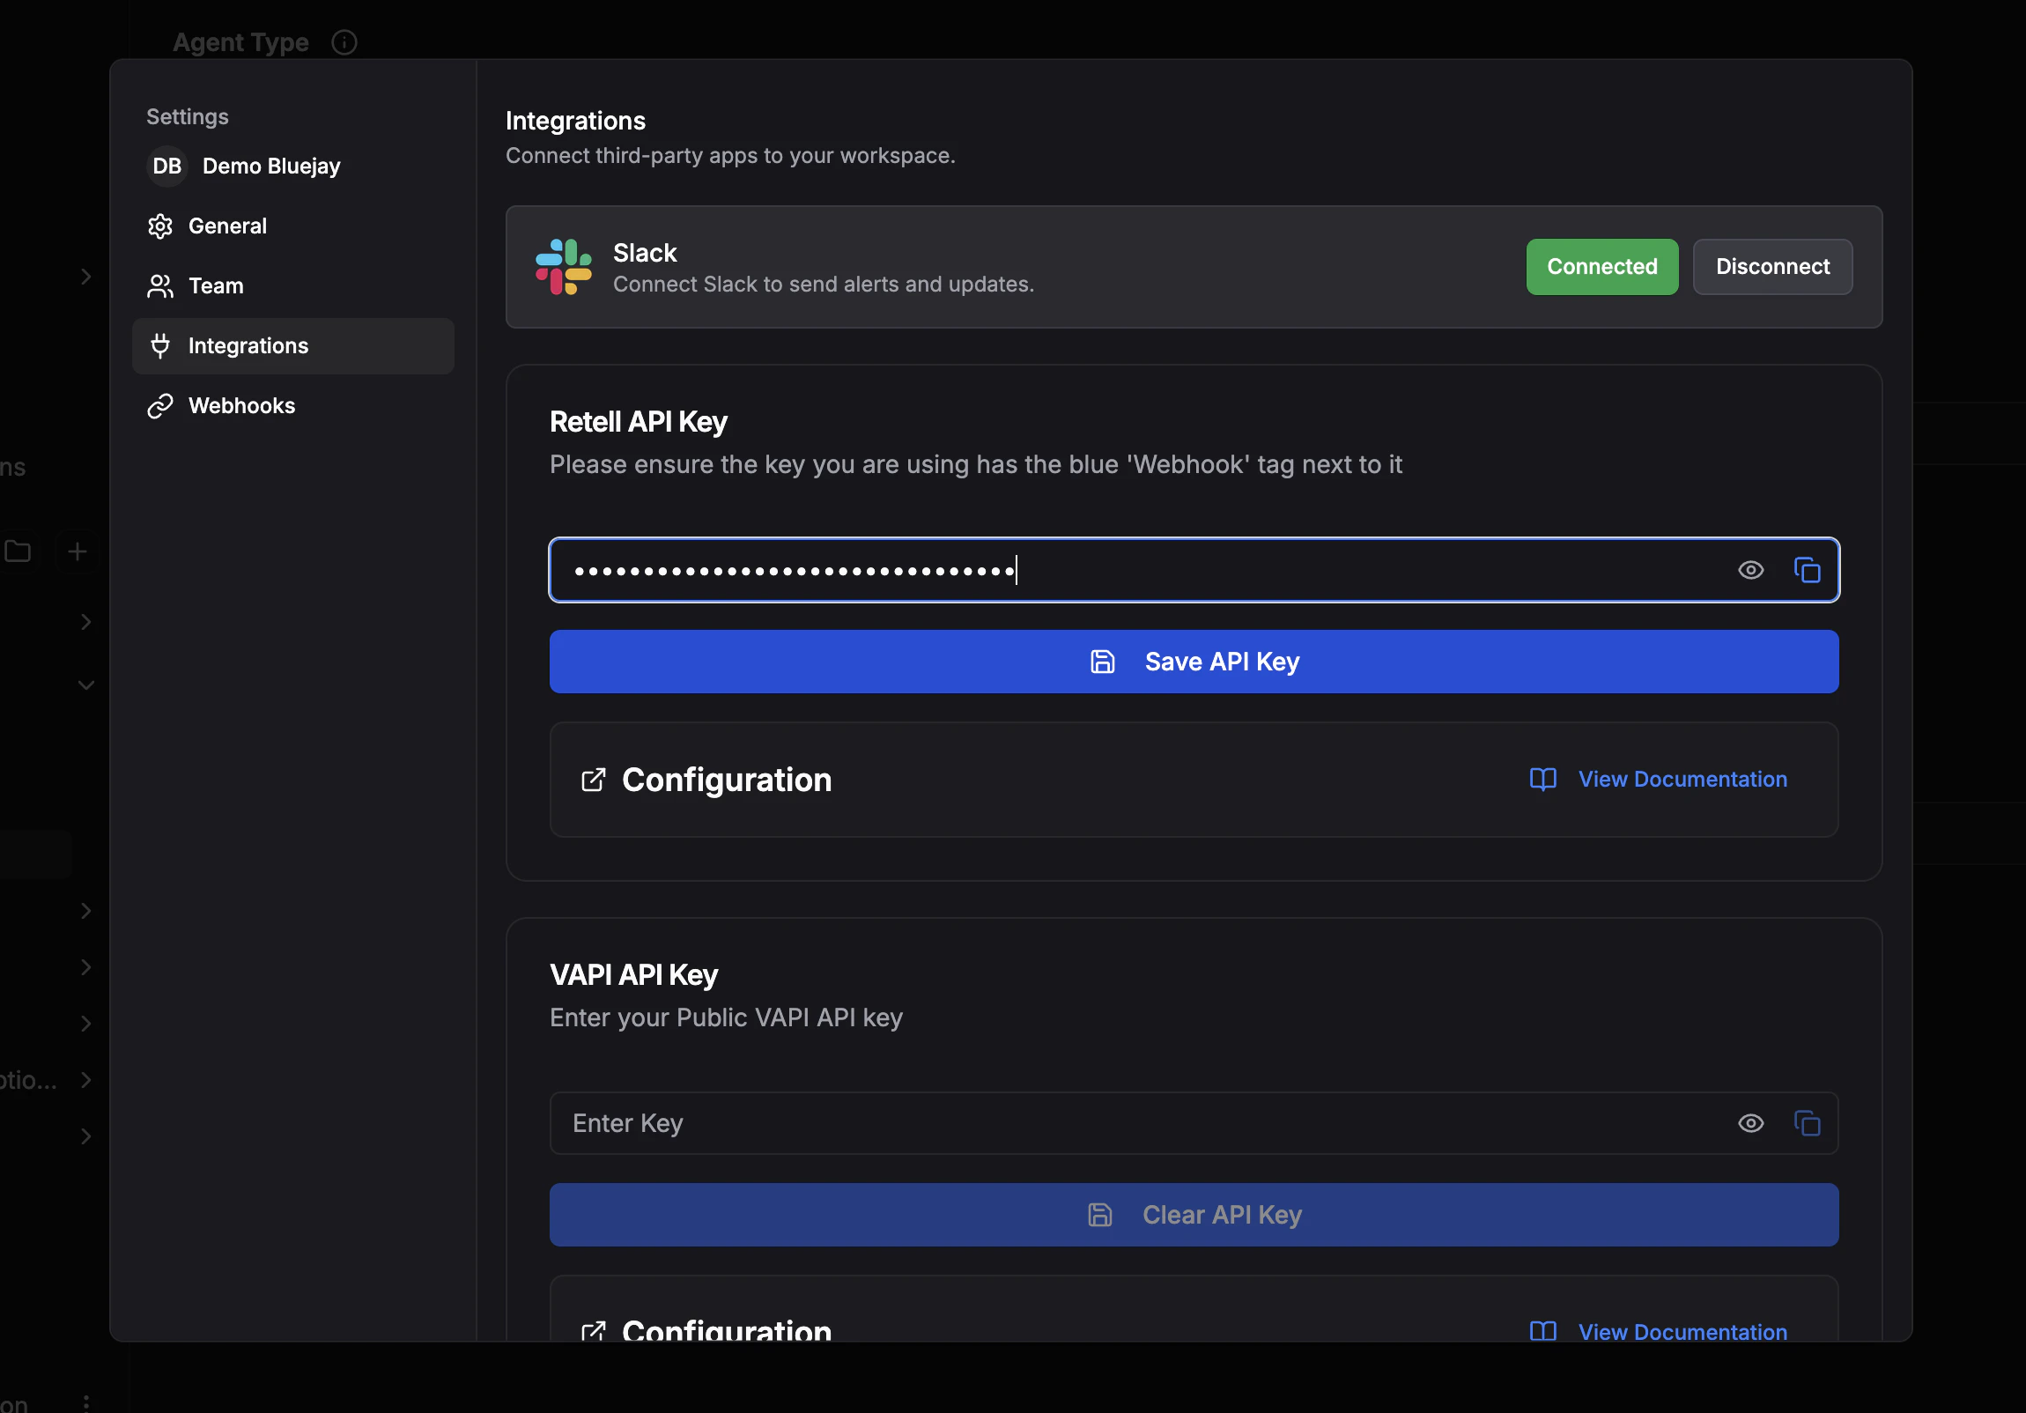The height and width of the screenshot is (1413, 2026).
Task: Click the DB avatar for Demo Bluejay
Action: (166, 166)
